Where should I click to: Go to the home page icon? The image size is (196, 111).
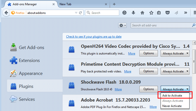pyautogui.click(x=142, y=13)
